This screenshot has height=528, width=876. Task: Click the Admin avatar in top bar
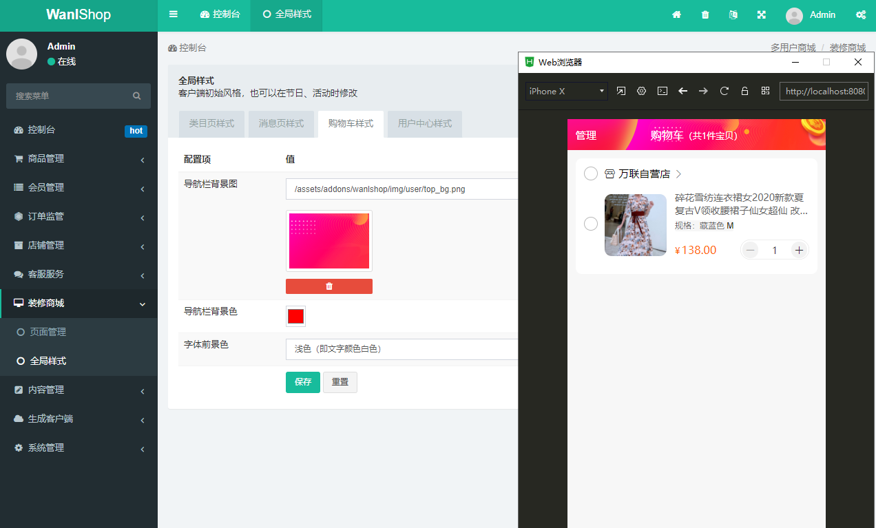[794, 15]
